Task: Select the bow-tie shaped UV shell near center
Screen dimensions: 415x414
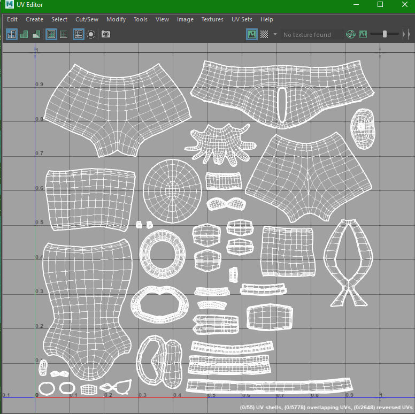Action: coord(226,204)
